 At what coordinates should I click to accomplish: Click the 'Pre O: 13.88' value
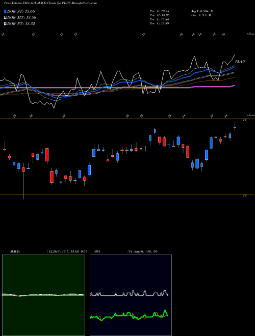[160, 11]
